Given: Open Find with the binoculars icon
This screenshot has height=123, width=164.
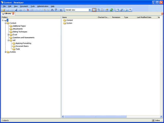Looking at the screenshot, I should click(x=52, y=10).
